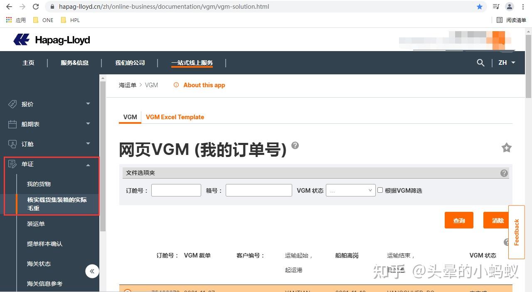
Task: Enable the 根据VGM筛选 checkbox
Action: [x=380, y=190]
